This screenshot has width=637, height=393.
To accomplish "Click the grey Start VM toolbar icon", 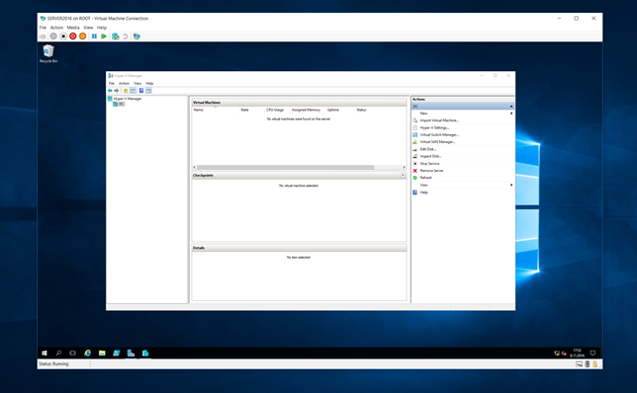I will [x=53, y=37].
